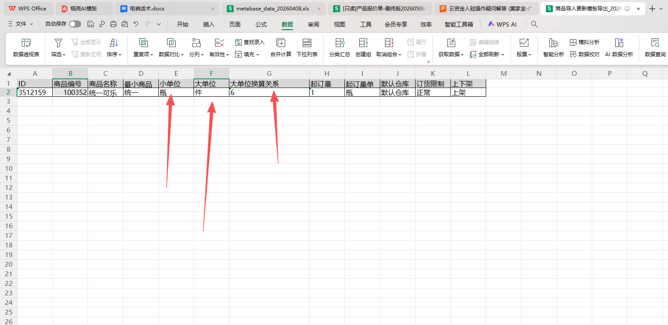Open AI 数据分析 tool

point(619,47)
